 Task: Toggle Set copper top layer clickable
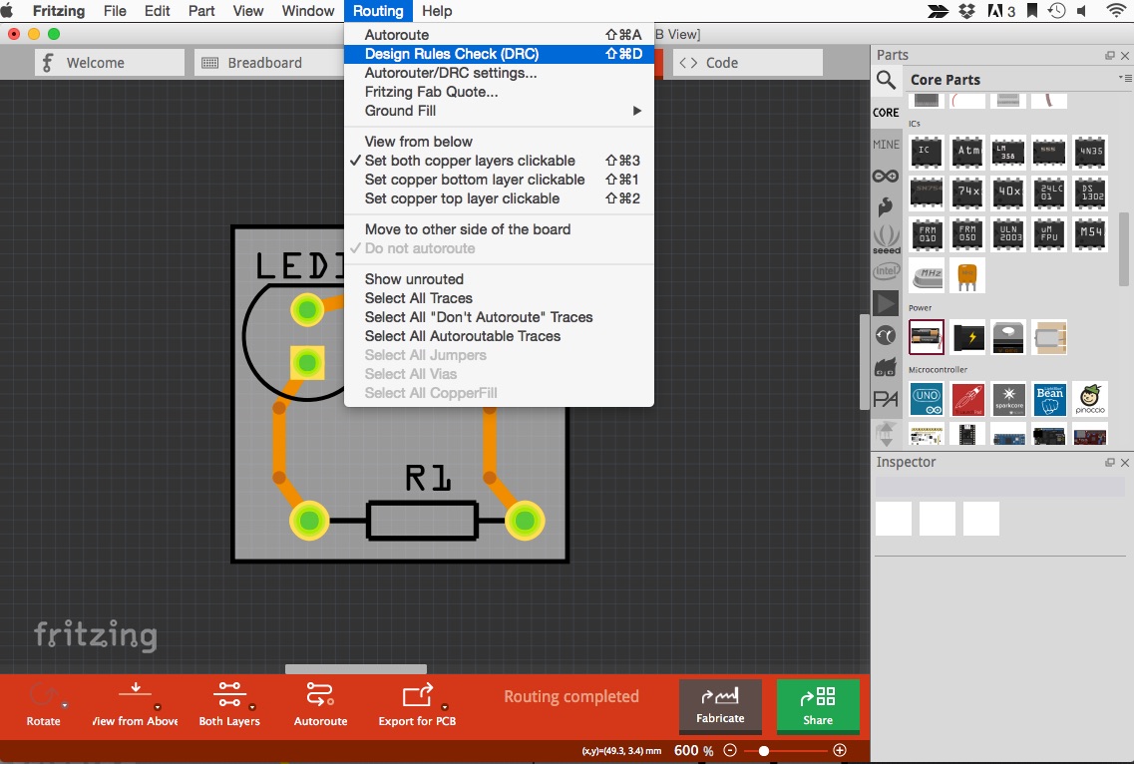pyautogui.click(x=499, y=198)
